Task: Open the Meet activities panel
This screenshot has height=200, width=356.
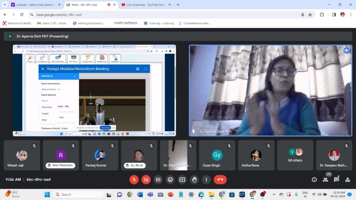Action: [348, 180]
